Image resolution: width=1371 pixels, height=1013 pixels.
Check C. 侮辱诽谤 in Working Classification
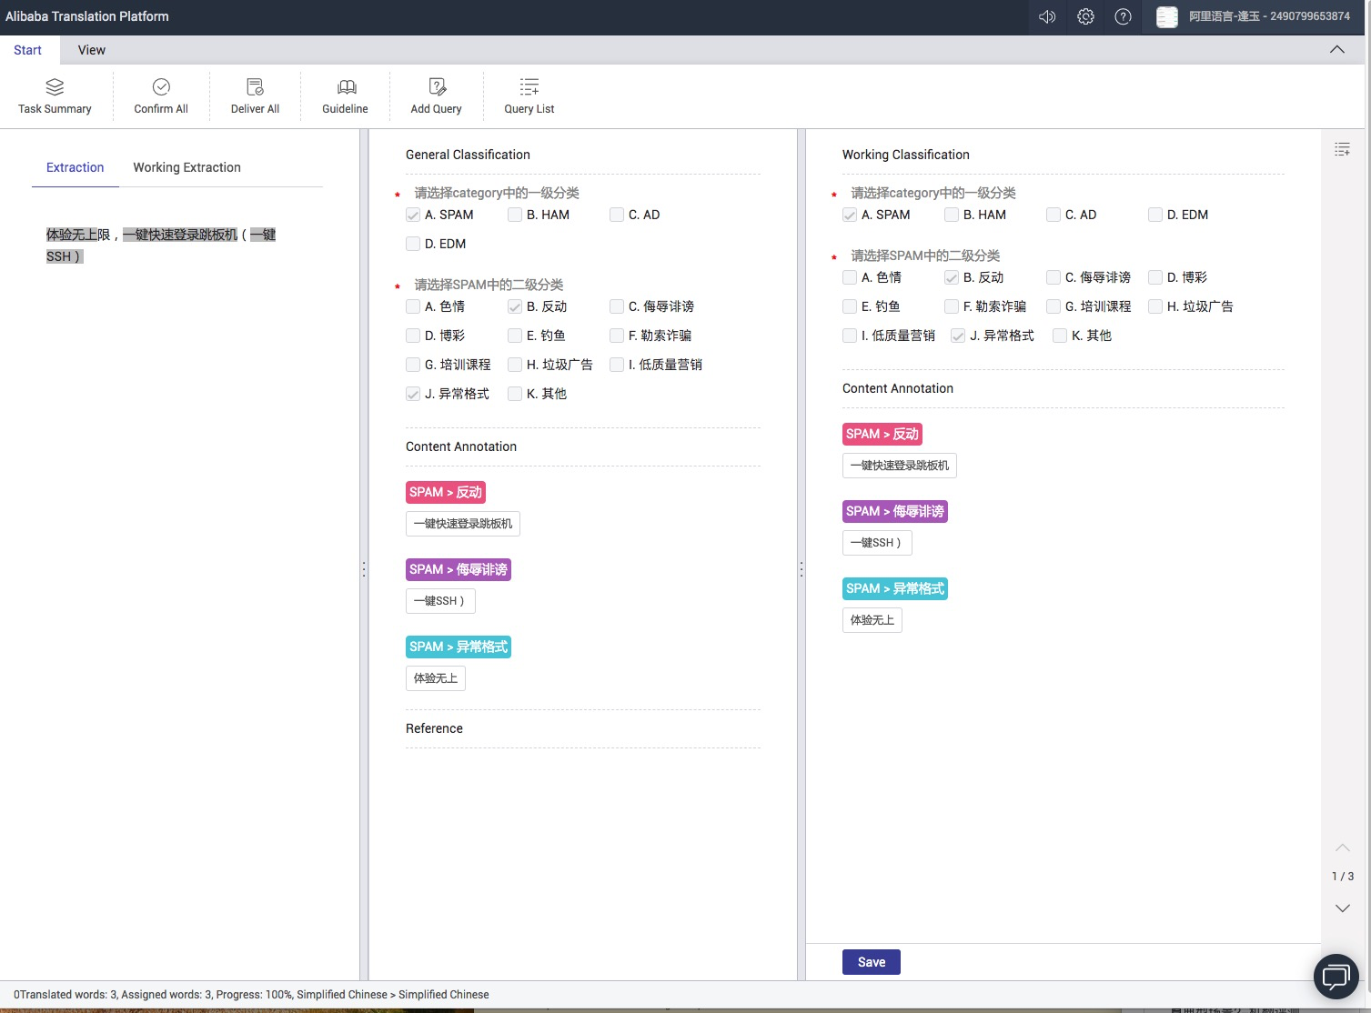[1053, 277]
